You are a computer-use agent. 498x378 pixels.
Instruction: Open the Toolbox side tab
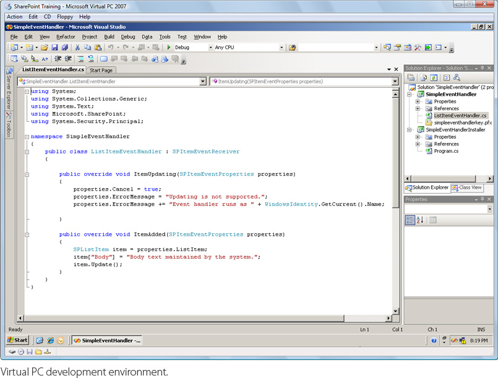pos(9,124)
